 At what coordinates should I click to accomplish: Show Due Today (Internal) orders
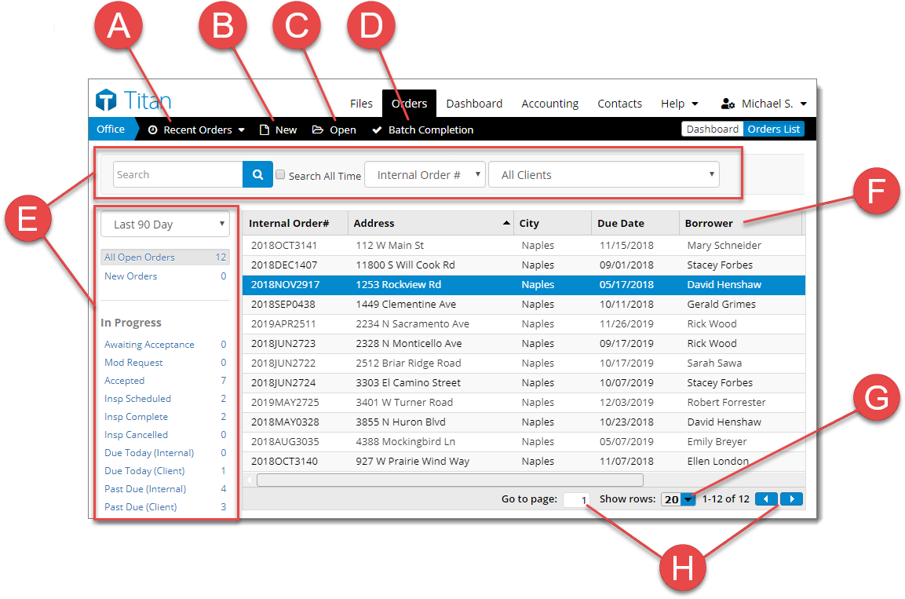tap(149, 453)
